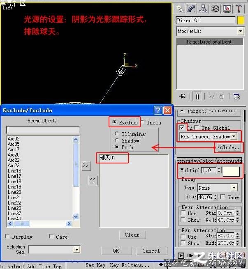Click scroll up arrow of Scene Objects list
Screen dimensions: 248x269
[76, 140]
